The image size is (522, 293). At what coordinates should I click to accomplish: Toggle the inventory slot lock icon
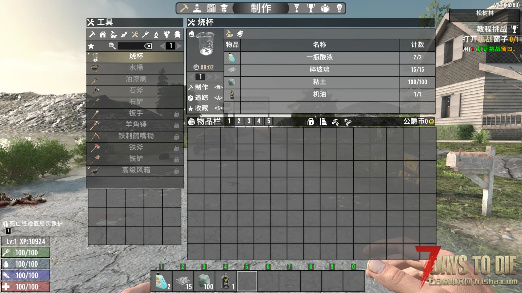(311, 122)
